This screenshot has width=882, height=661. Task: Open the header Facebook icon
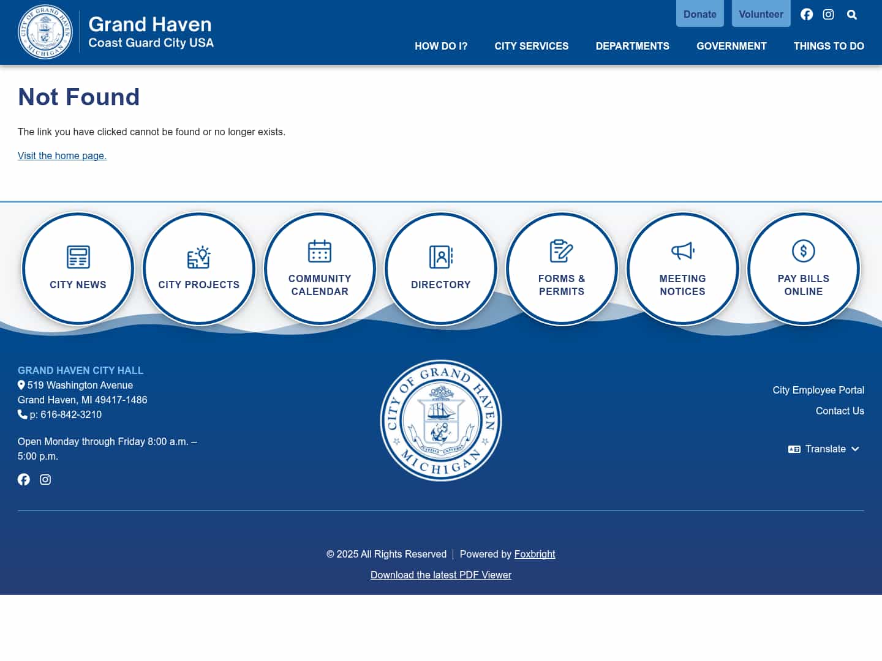[x=807, y=14]
